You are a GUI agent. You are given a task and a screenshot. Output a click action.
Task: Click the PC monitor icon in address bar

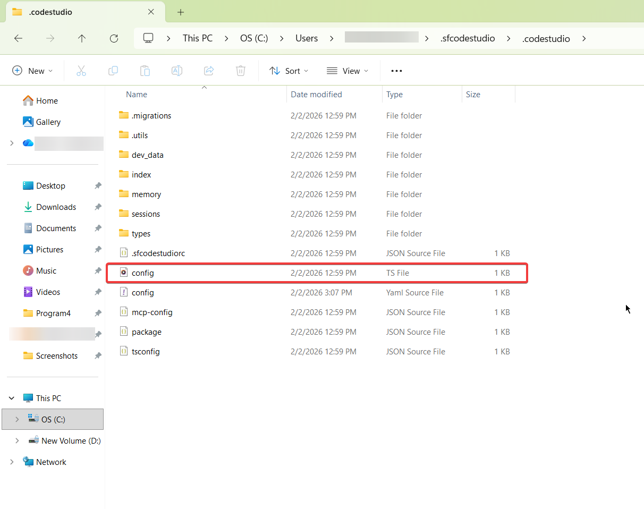pyautogui.click(x=148, y=38)
